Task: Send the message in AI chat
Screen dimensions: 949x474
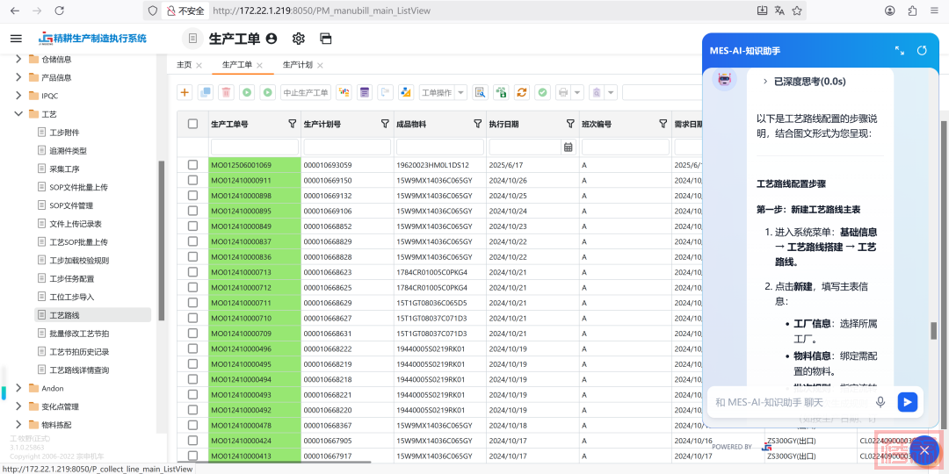Action: pyautogui.click(x=907, y=402)
